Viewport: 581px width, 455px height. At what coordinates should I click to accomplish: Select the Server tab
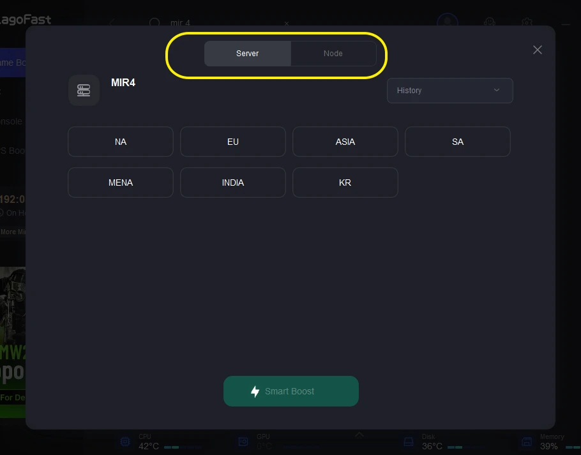click(x=248, y=54)
